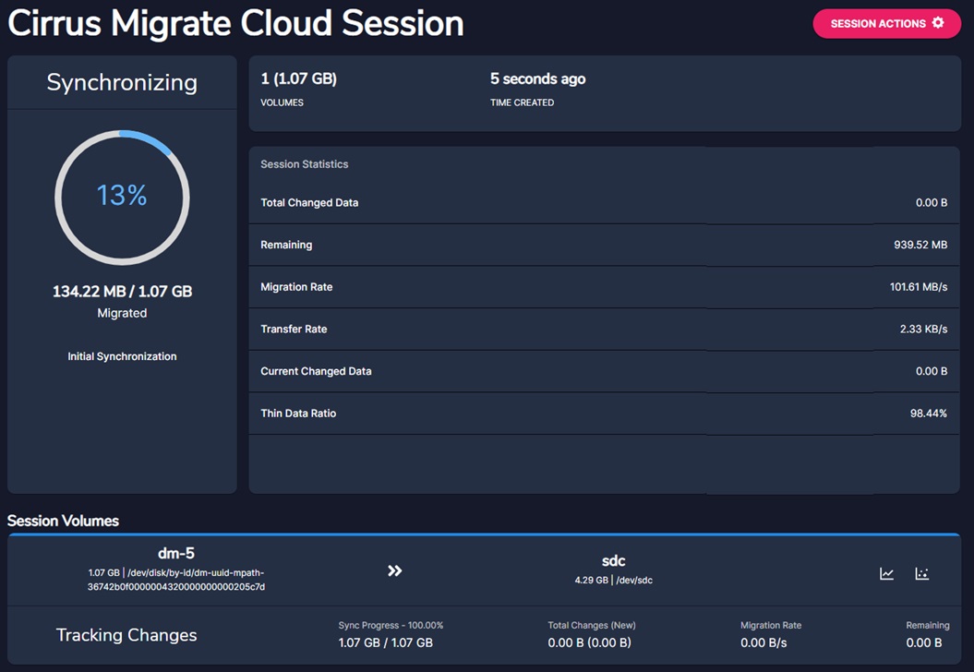Select the Current Changed Data row
This screenshot has height=672, width=974.
coord(604,371)
